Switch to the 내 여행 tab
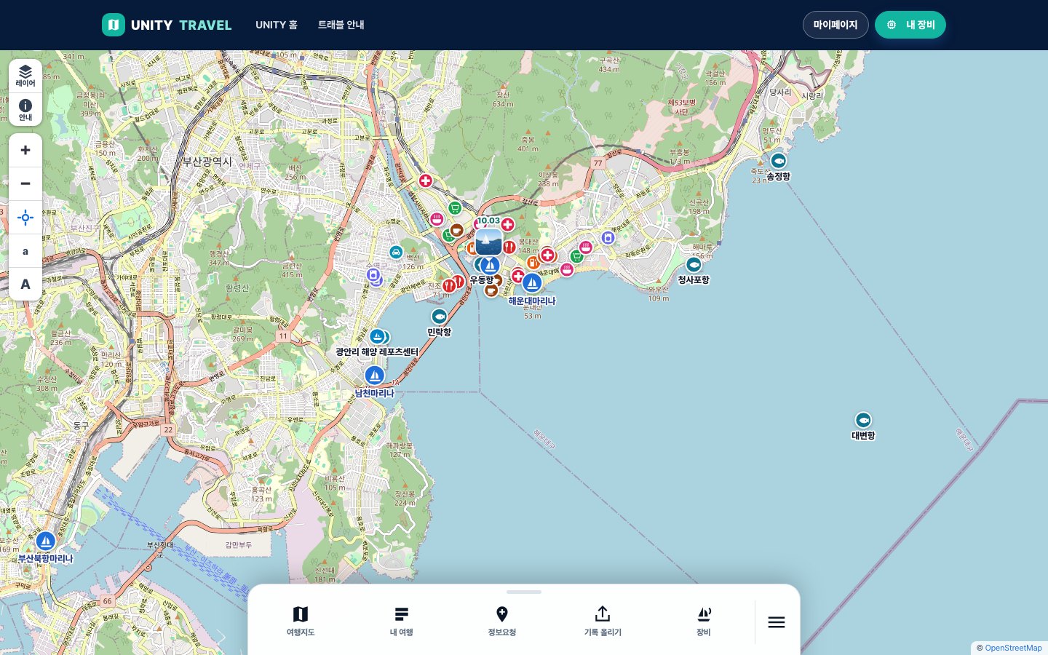This screenshot has width=1048, height=655. tap(401, 622)
